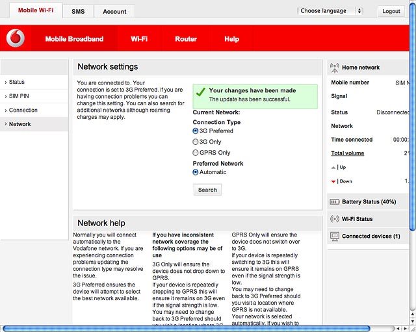
Task: Click the Network help heading
Action: pyautogui.click(x=101, y=223)
